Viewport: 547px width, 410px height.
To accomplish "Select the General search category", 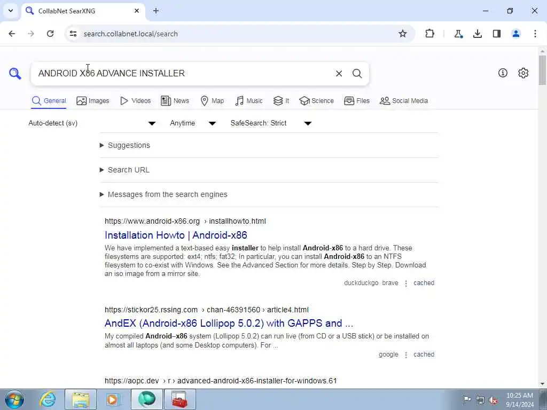I will click(x=49, y=101).
